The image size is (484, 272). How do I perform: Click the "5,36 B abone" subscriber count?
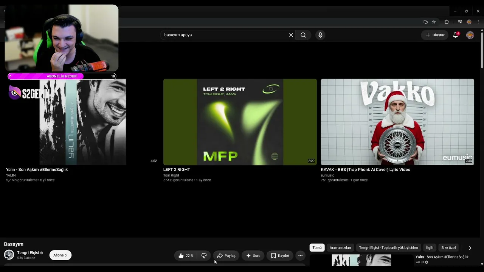click(26, 258)
